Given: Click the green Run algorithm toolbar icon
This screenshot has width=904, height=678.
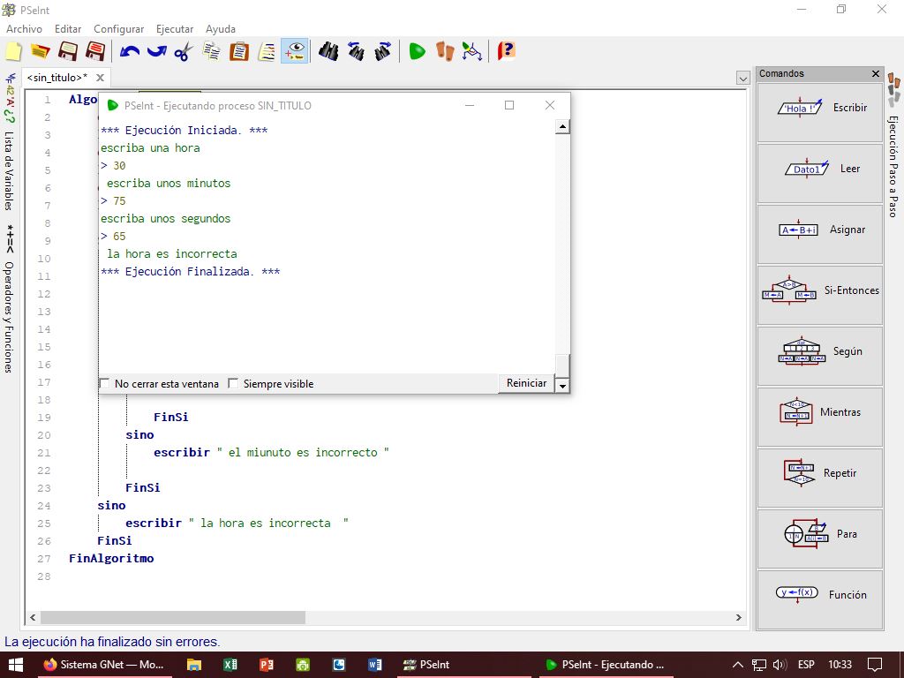Looking at the screenshot, I should click(417, 51).
